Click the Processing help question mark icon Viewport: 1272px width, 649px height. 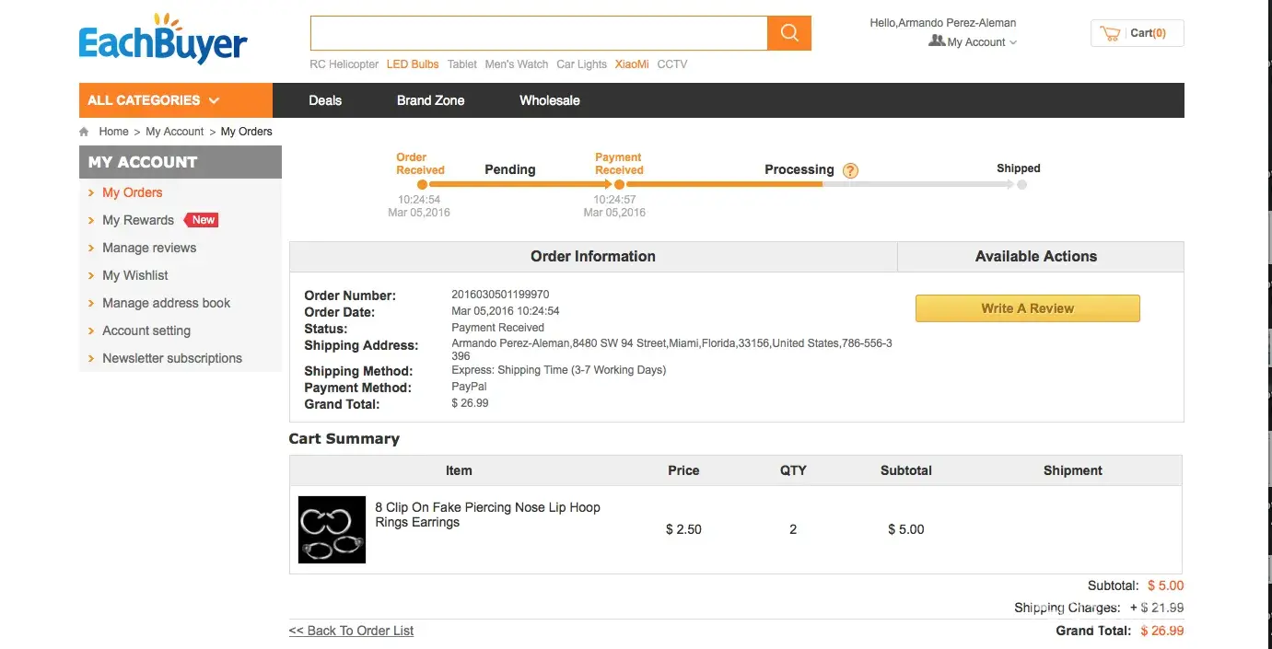850,170
